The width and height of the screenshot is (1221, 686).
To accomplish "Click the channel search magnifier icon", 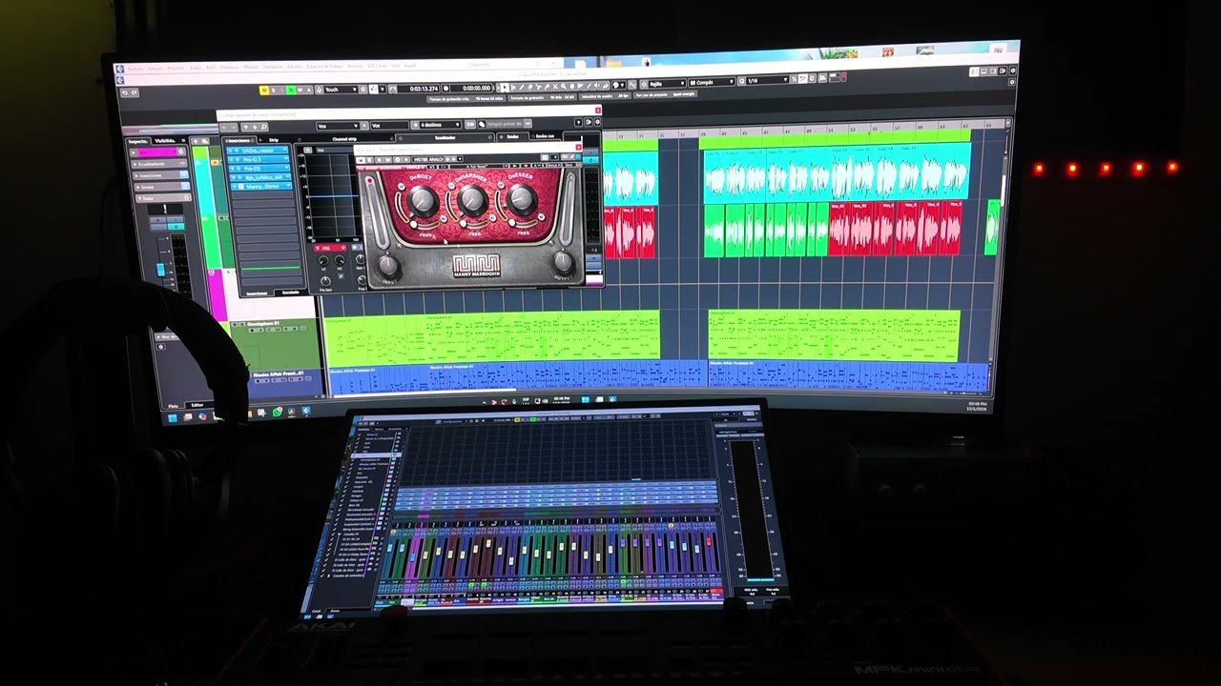I will pyautogui.click(x=263, y=127).
